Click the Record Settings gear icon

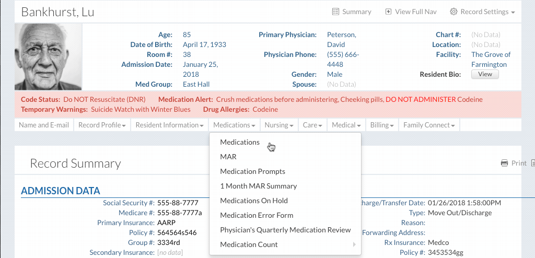pos(453,11)
